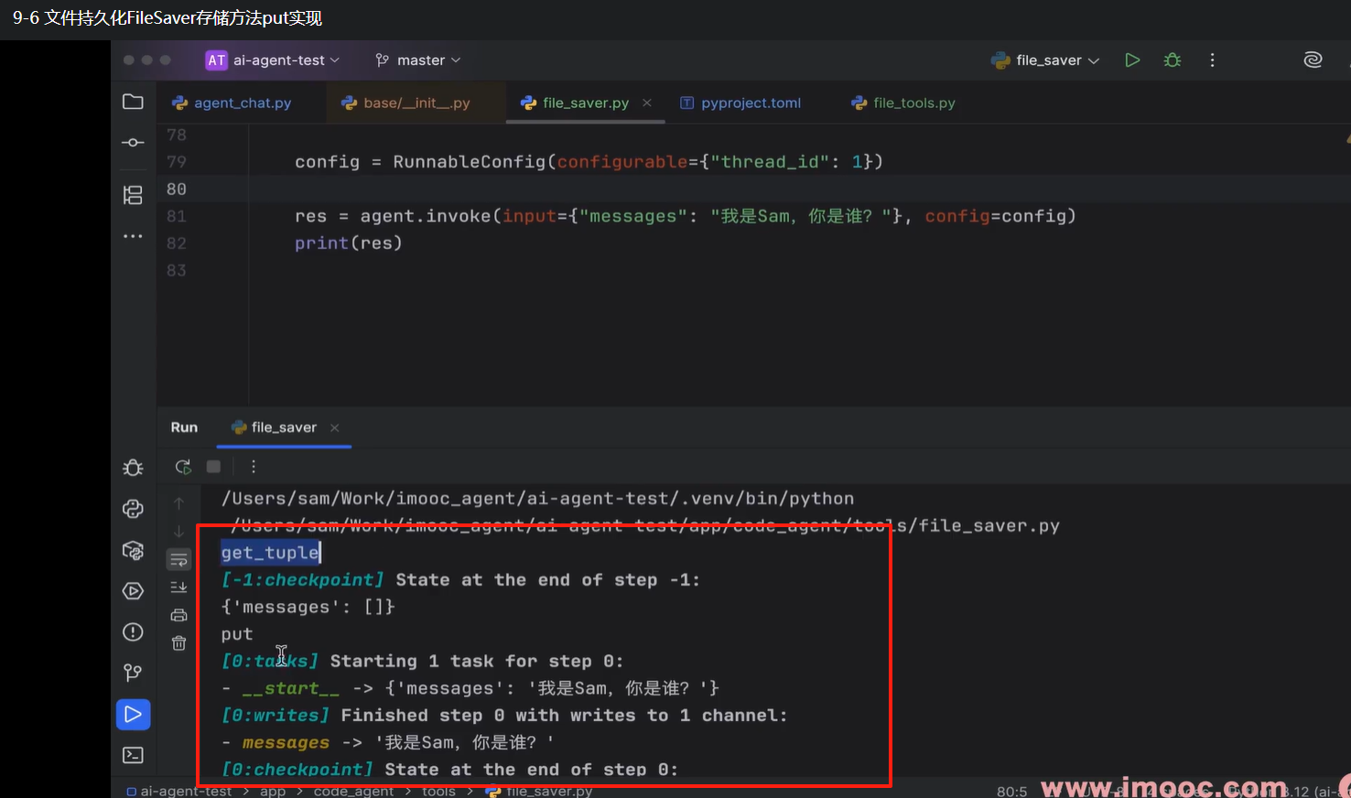
Task: Open Run panel more options dots
Action: click(x=254, y=467)
